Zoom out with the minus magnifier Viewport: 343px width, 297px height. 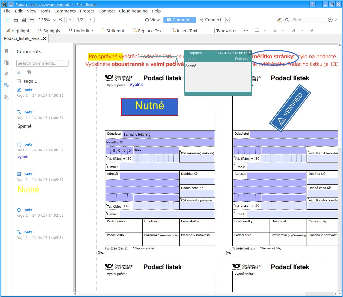32,20
